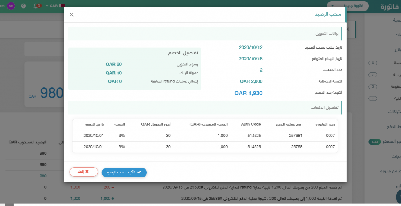Viewport: 401px width, 206px height.
Task: Close the سحب الرصيد dialog with X
Action: (72, 14)
